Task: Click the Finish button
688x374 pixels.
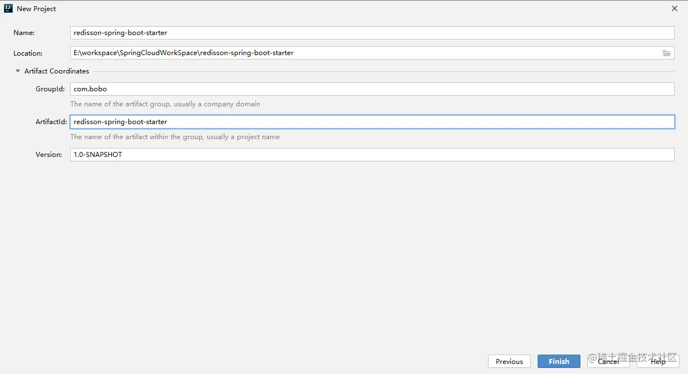Action: 559,361
